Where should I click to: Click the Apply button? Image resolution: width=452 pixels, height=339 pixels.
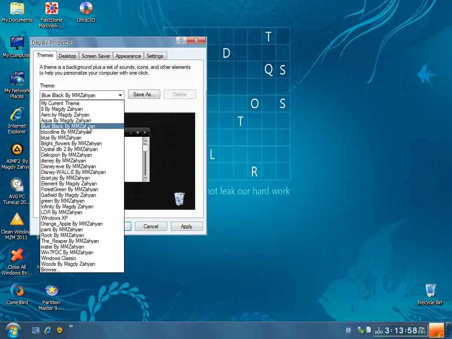coord(187,226)
